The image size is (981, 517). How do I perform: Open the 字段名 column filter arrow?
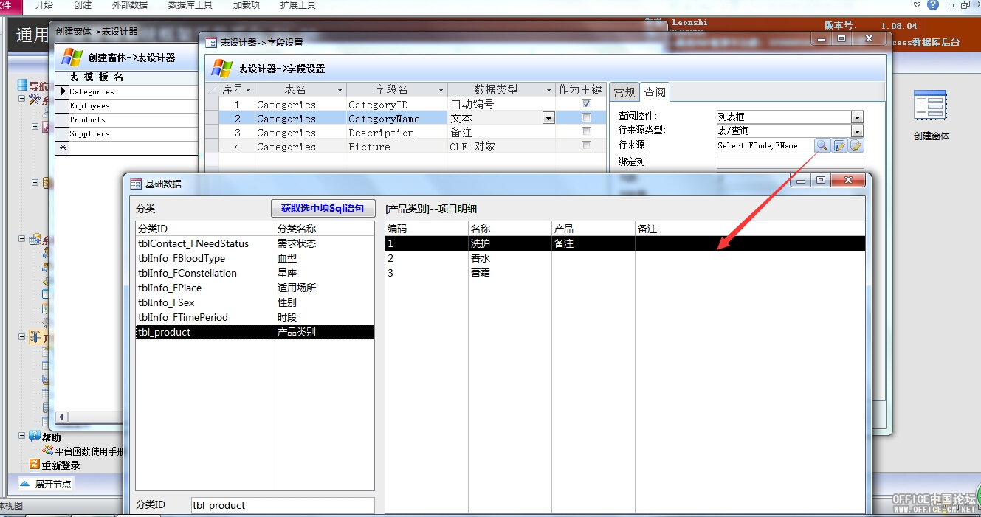coord(442,90)
